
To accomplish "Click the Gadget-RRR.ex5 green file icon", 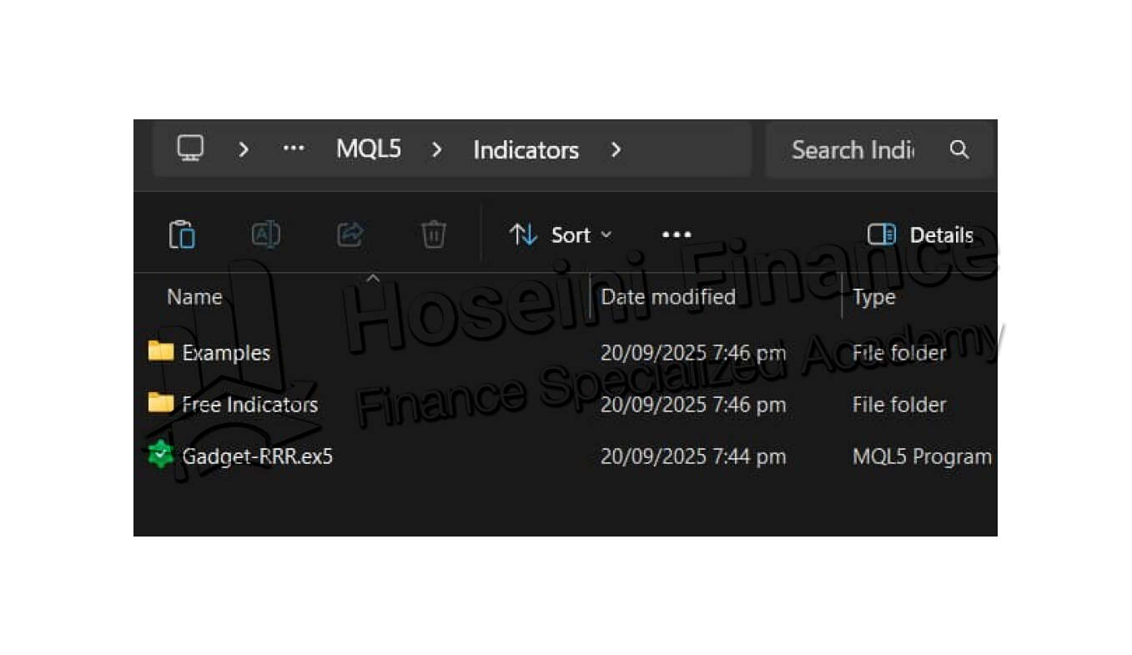I will point(160,456).
